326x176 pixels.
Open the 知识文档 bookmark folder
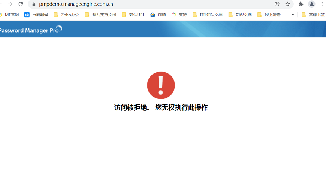click(240, 15)
